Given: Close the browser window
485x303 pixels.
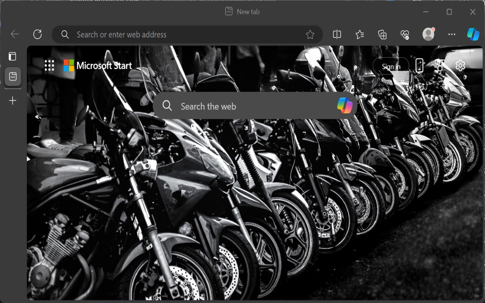Looking at the screenshot, I should click(x=472, y=12).
